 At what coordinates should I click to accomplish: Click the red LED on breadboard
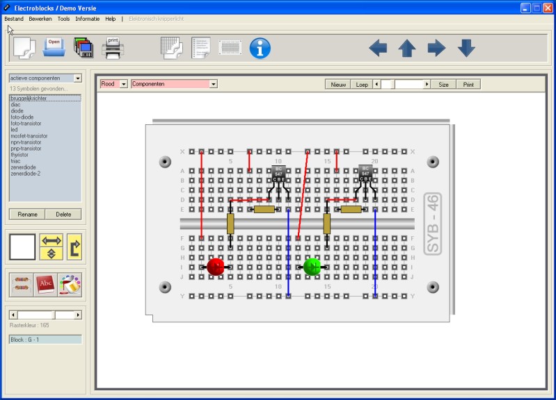click(x=215, y=267)
